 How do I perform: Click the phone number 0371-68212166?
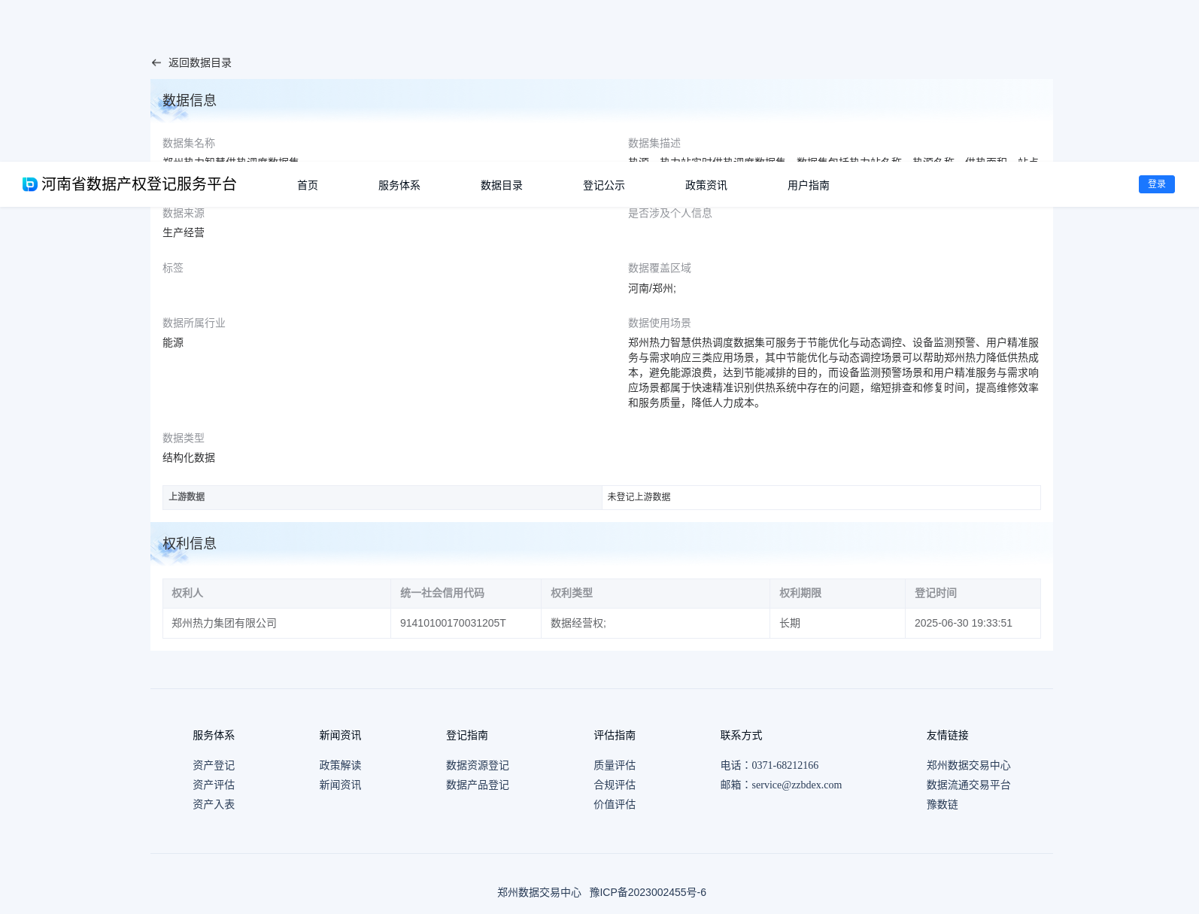point(785,765)
